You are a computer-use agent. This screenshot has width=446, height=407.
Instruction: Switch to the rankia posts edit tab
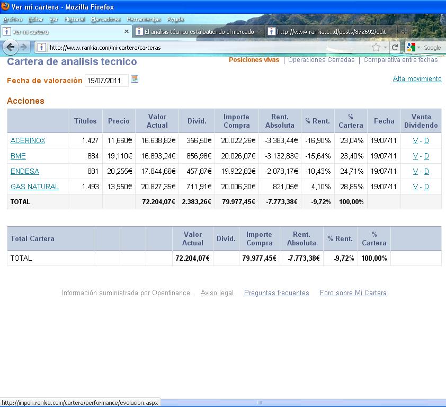tap(331, 32)
